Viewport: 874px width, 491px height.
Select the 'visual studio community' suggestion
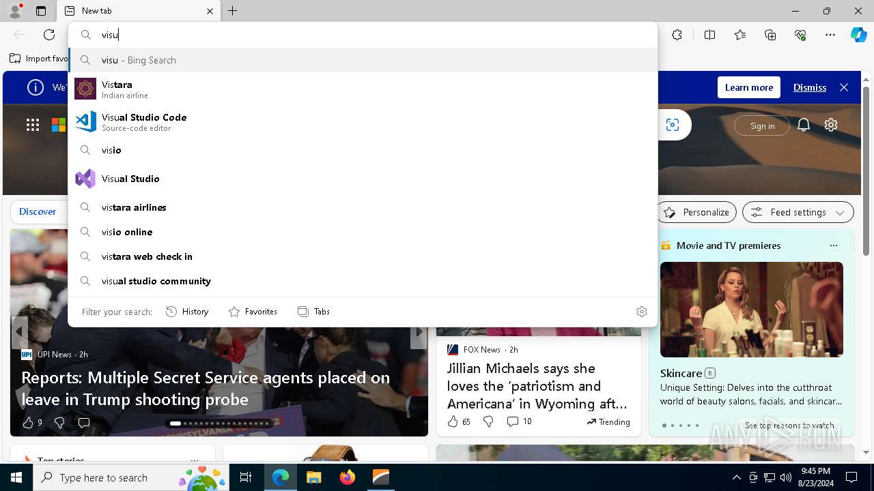coord(363,281)
